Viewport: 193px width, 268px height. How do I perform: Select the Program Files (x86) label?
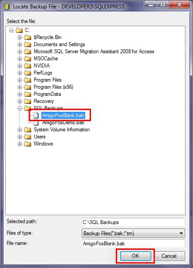point(54,87)
